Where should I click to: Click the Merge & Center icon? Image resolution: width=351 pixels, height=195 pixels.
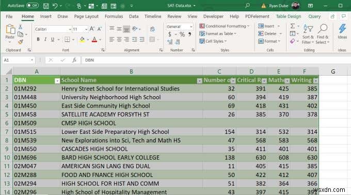(152, 40)
